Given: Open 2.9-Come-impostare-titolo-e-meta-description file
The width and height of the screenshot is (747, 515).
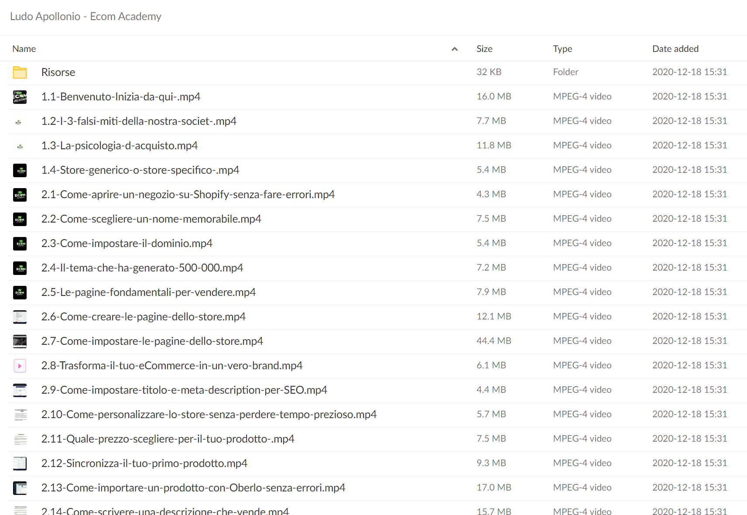Looking at the screenshot, I should click(x=184, y=390).
